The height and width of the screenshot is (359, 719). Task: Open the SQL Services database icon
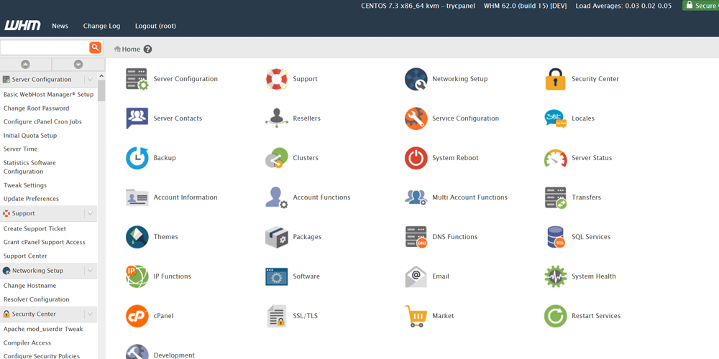555,237
